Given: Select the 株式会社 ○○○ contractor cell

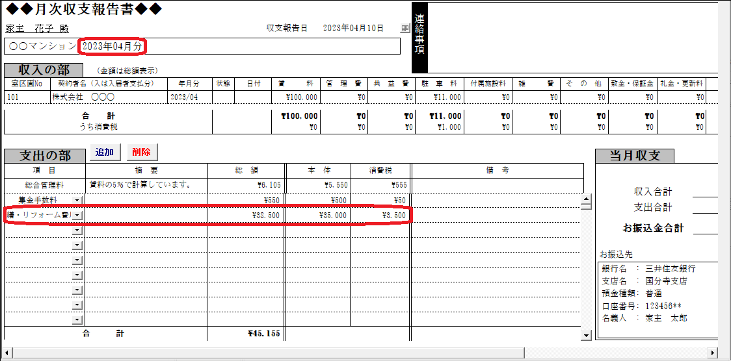Looking at the screenshot, I should point(107,97).
